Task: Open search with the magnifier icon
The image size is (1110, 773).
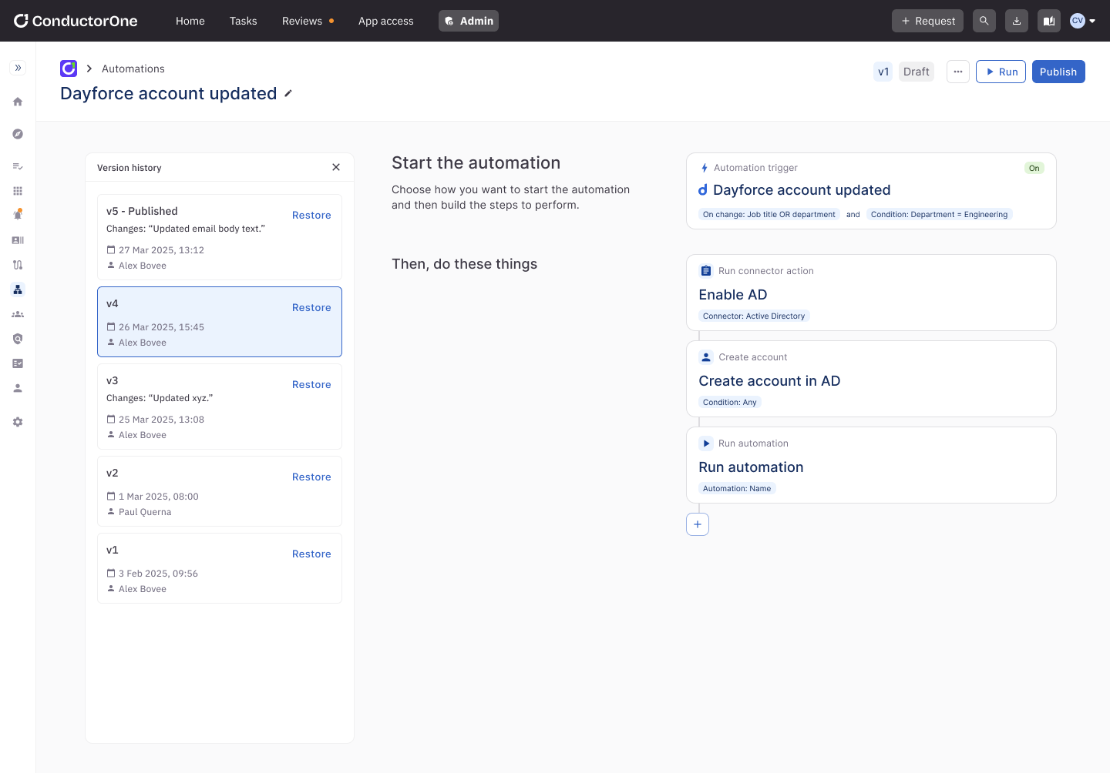Action: tap(984, 21)
